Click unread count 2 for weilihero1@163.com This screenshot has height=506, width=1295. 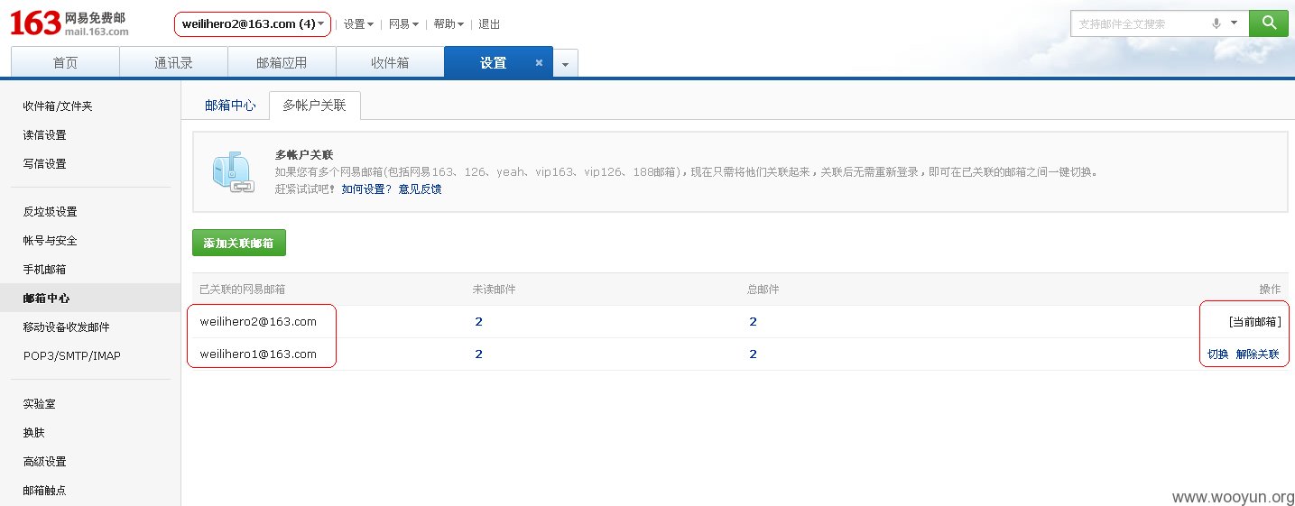478,354
